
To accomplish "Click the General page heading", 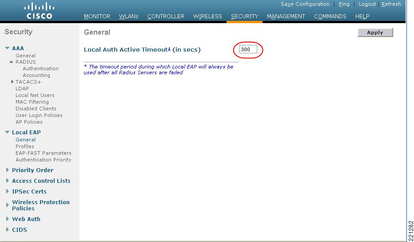I will tap(97, 32).
